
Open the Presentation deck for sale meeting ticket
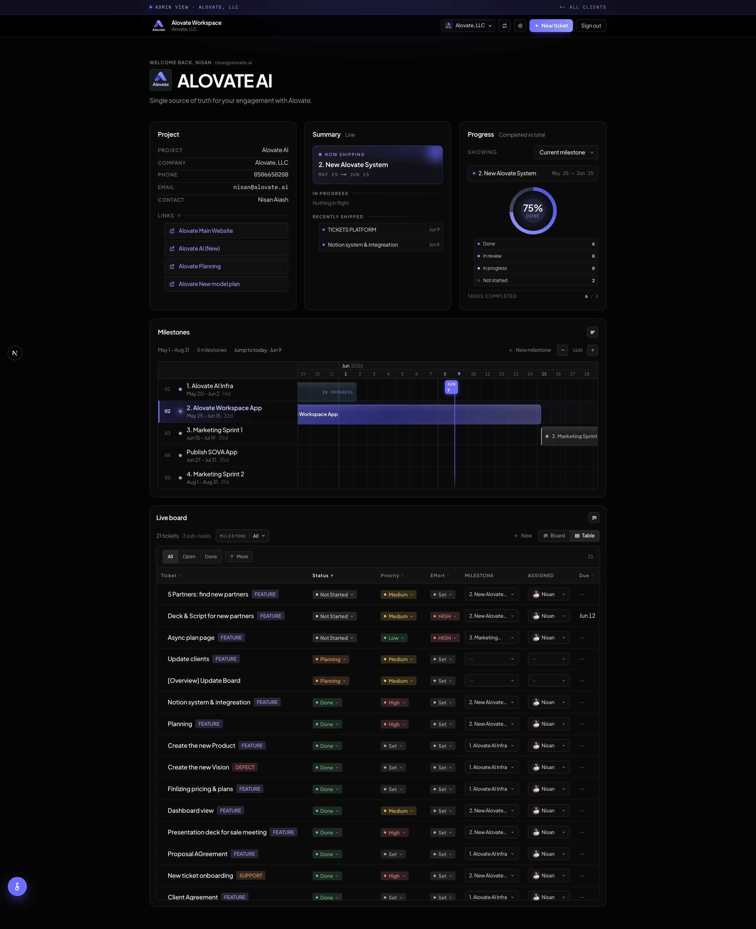[217, 832]
